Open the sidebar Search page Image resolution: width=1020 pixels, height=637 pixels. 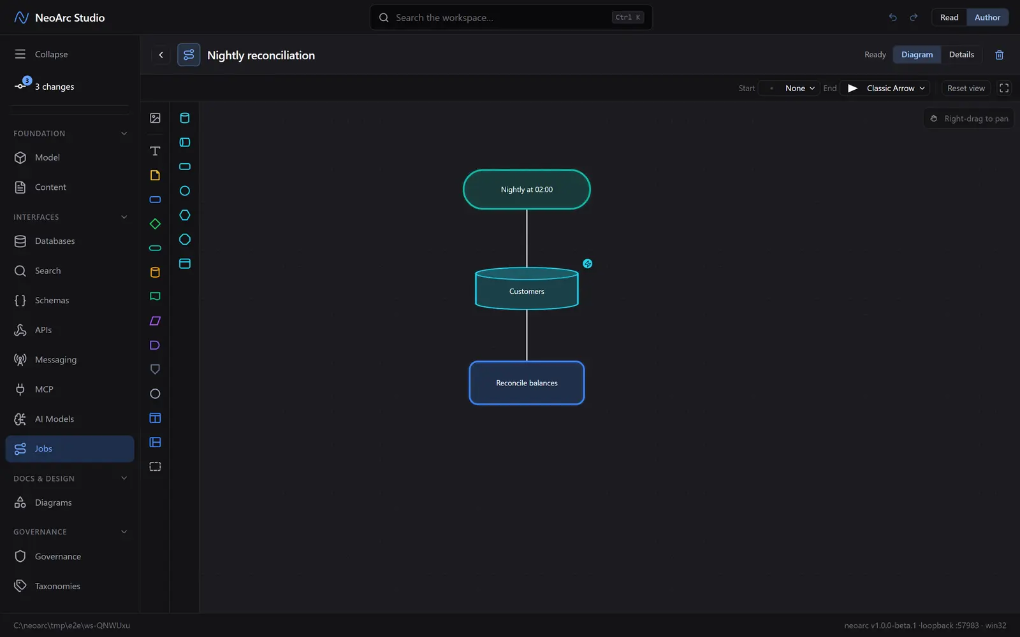(x=70, y=271)
